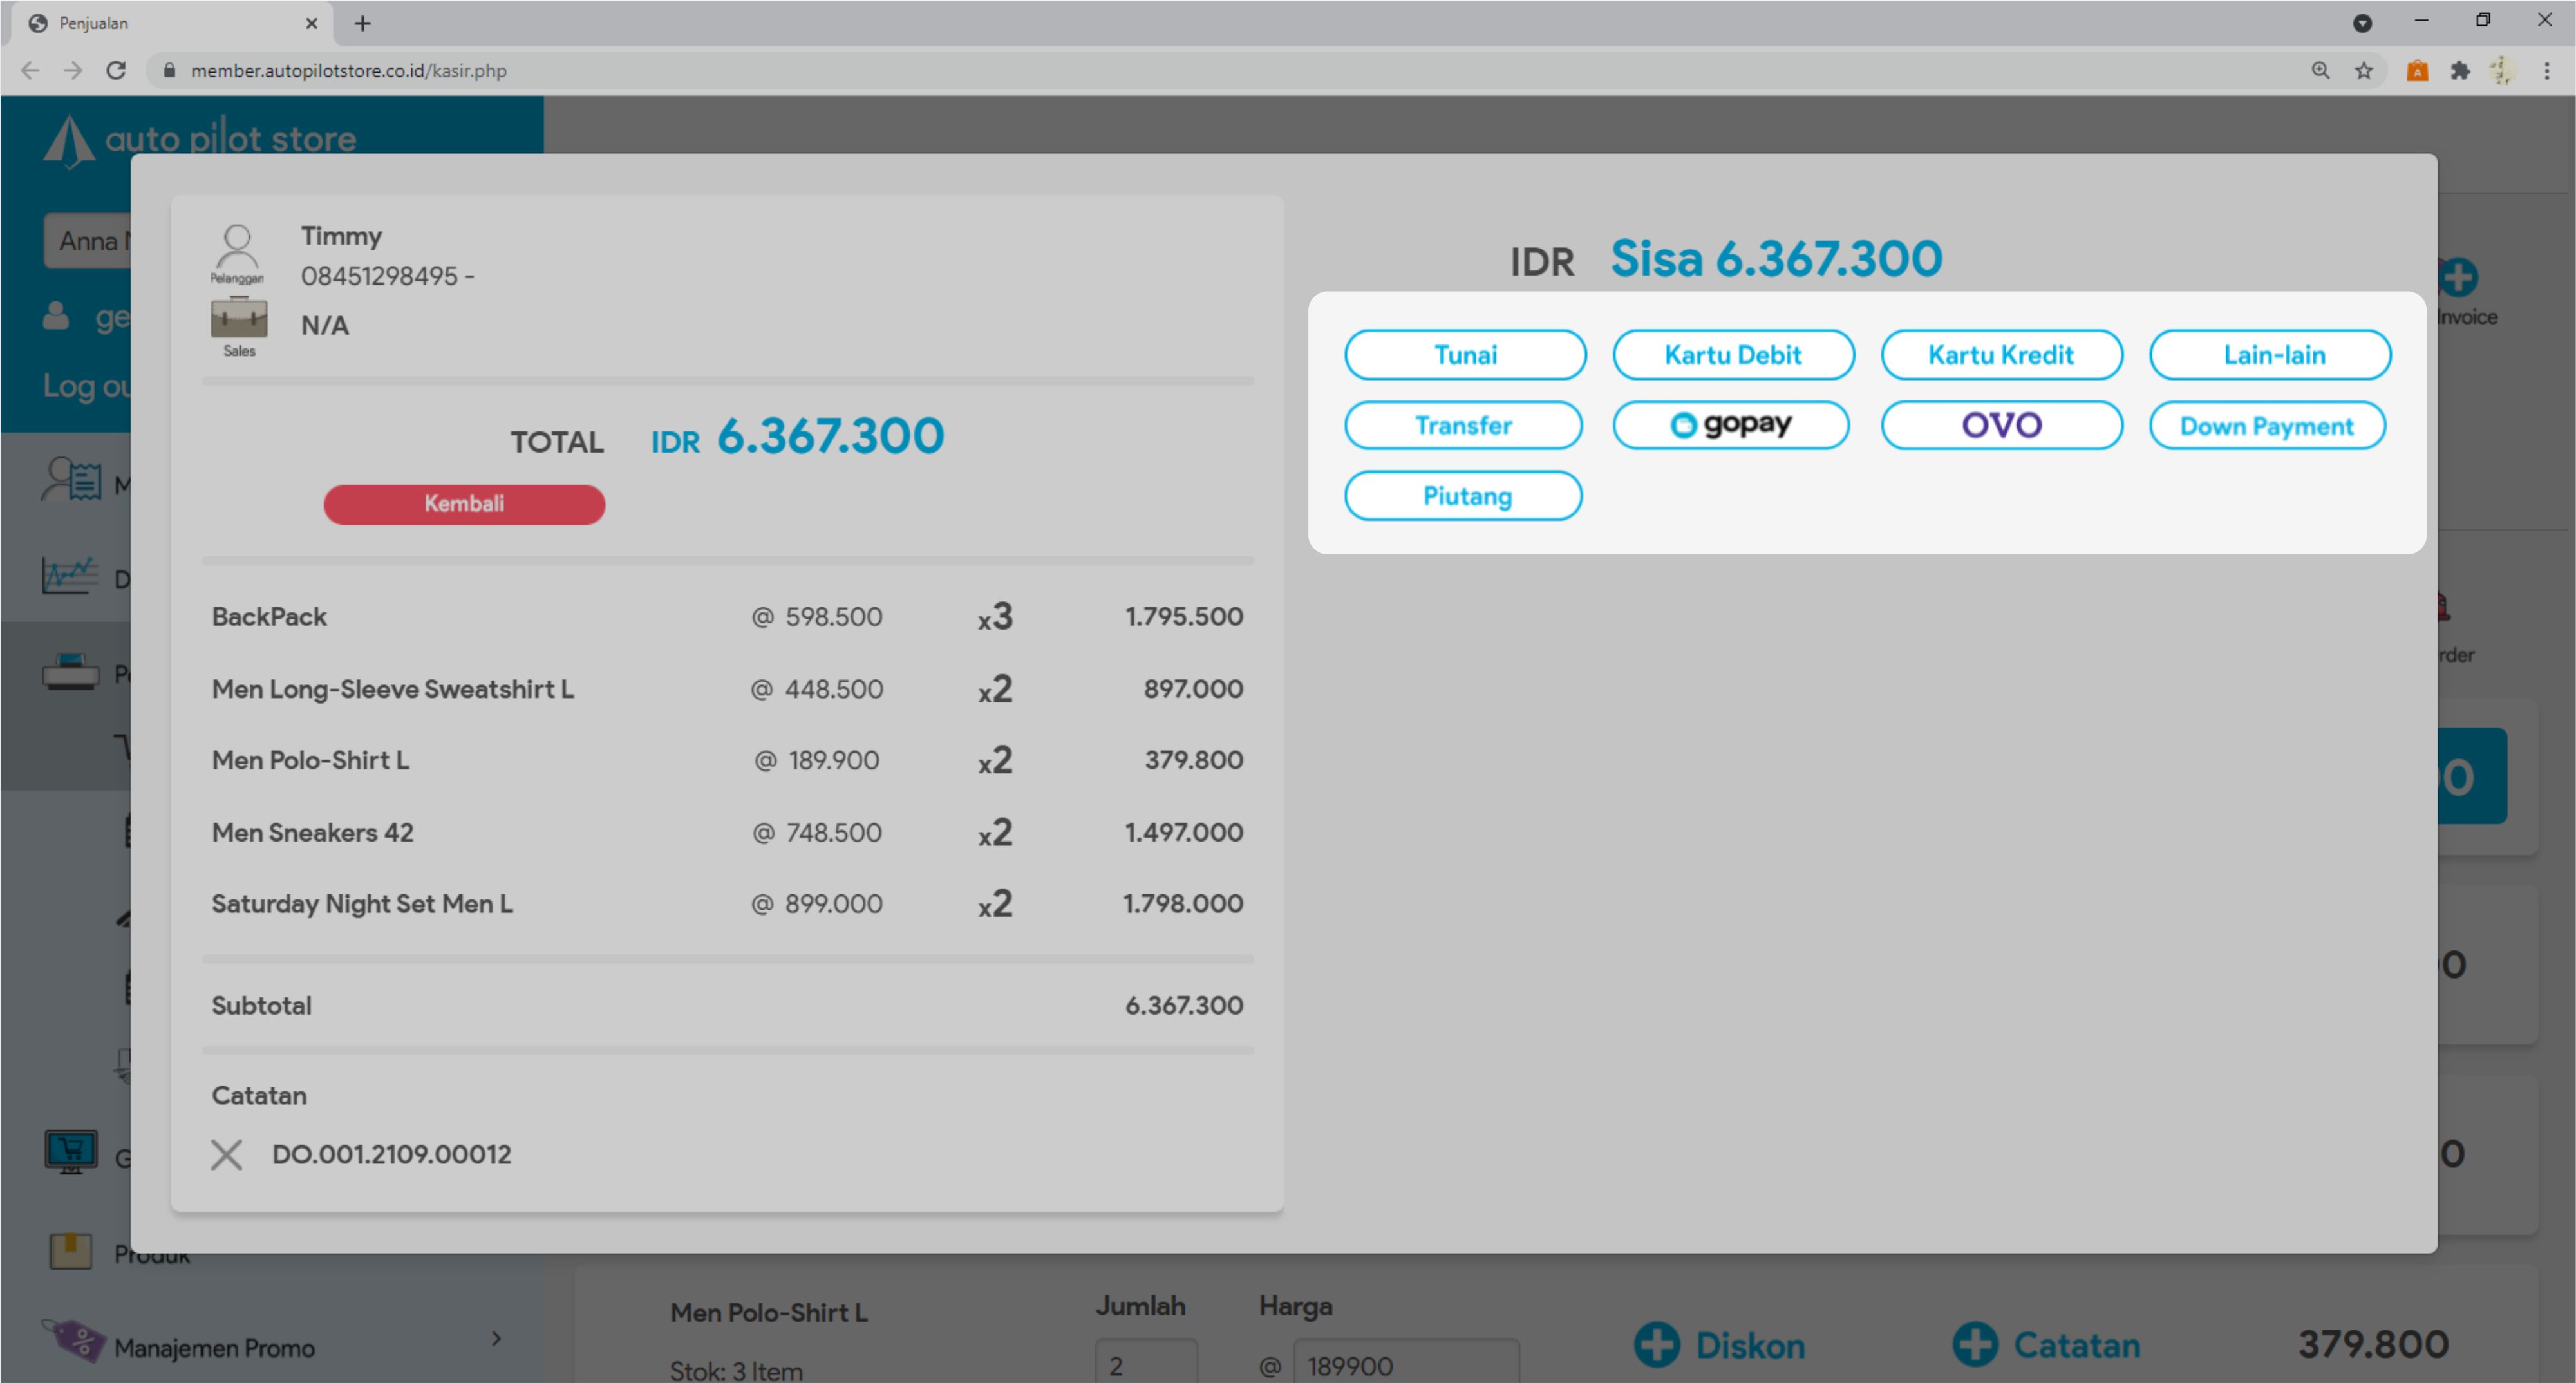Image resolution: width=2576 pixels, height=1383 pixels.
Task: Pay with gopay
Action: point(1730,426)
